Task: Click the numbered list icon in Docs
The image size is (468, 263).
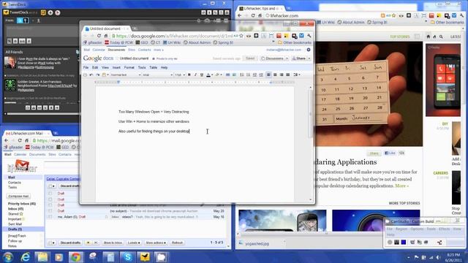Action: [x=242, y=75]
